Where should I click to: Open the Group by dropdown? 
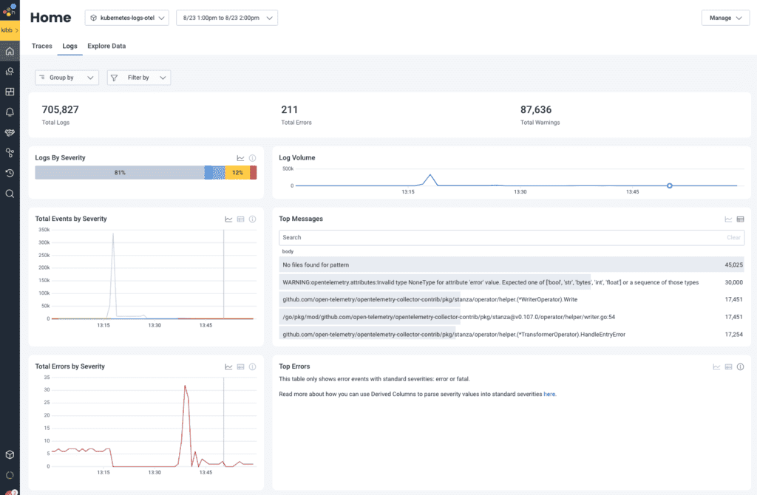click(x=67, y=77)
